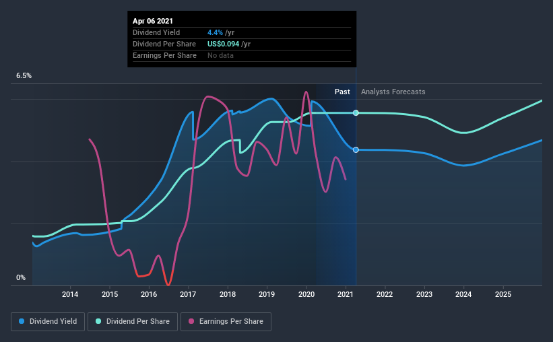Click the 2017 x-axis label
Image resolution: width=553 pixels, height=342 pixels.
click(x=188, y=294)
